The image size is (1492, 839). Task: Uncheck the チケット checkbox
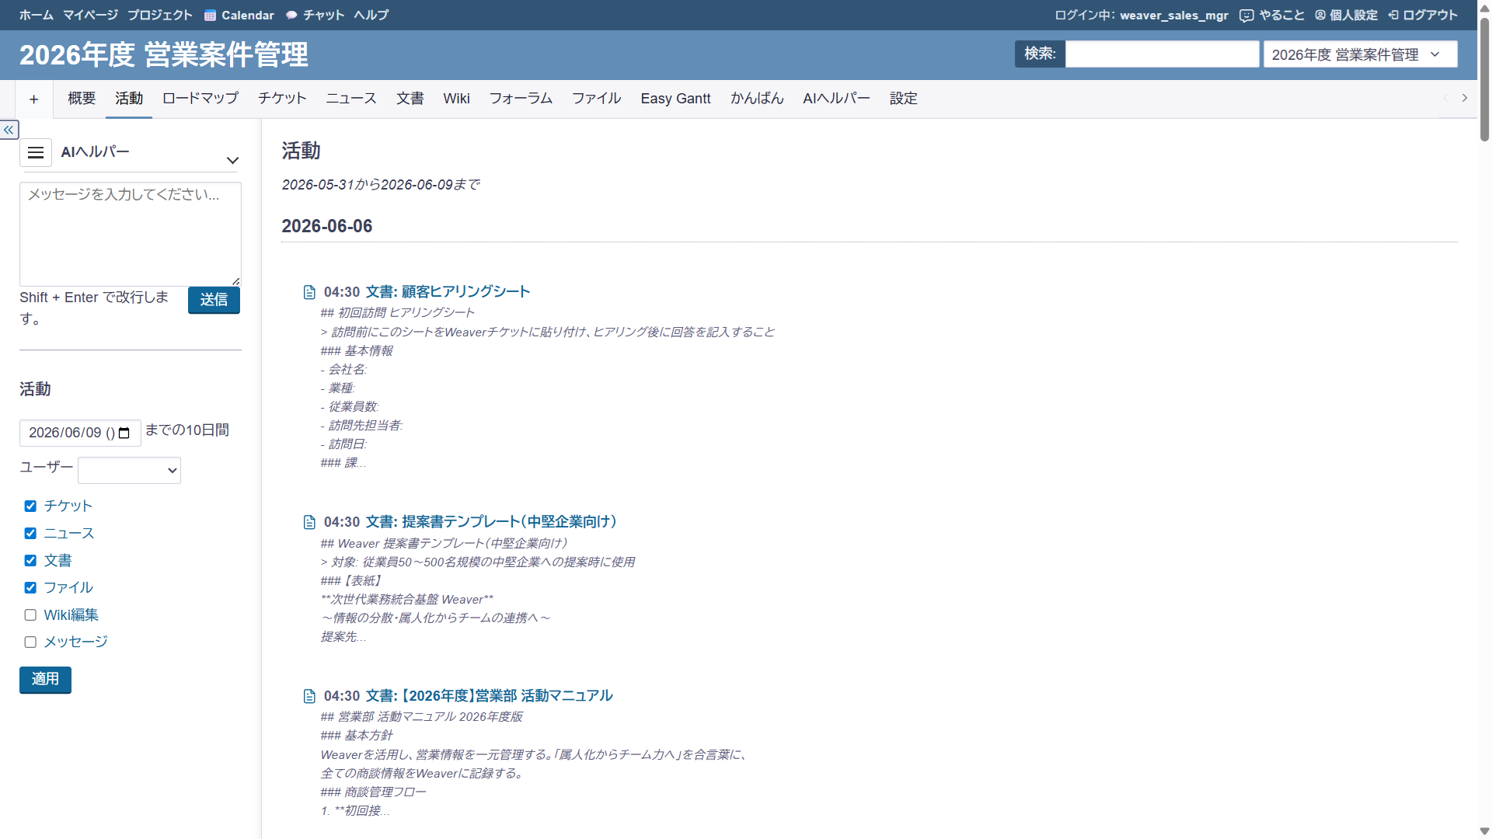click(x=30, y=507)
